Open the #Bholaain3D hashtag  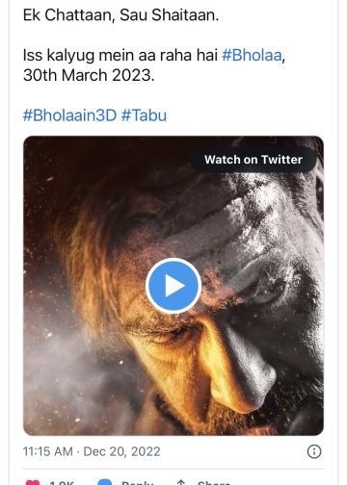click(69, 115)
